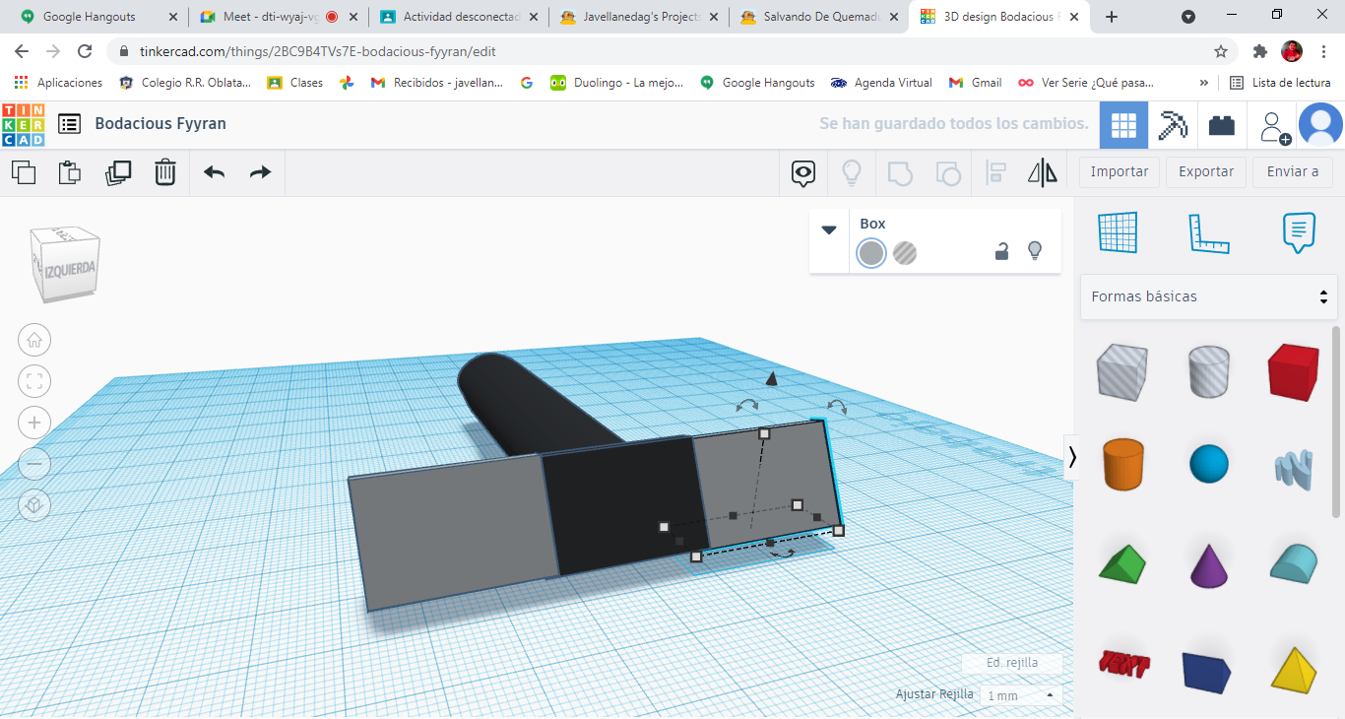
Task: Open the Duolingo bookmark
Action: [x=616, y=83]
